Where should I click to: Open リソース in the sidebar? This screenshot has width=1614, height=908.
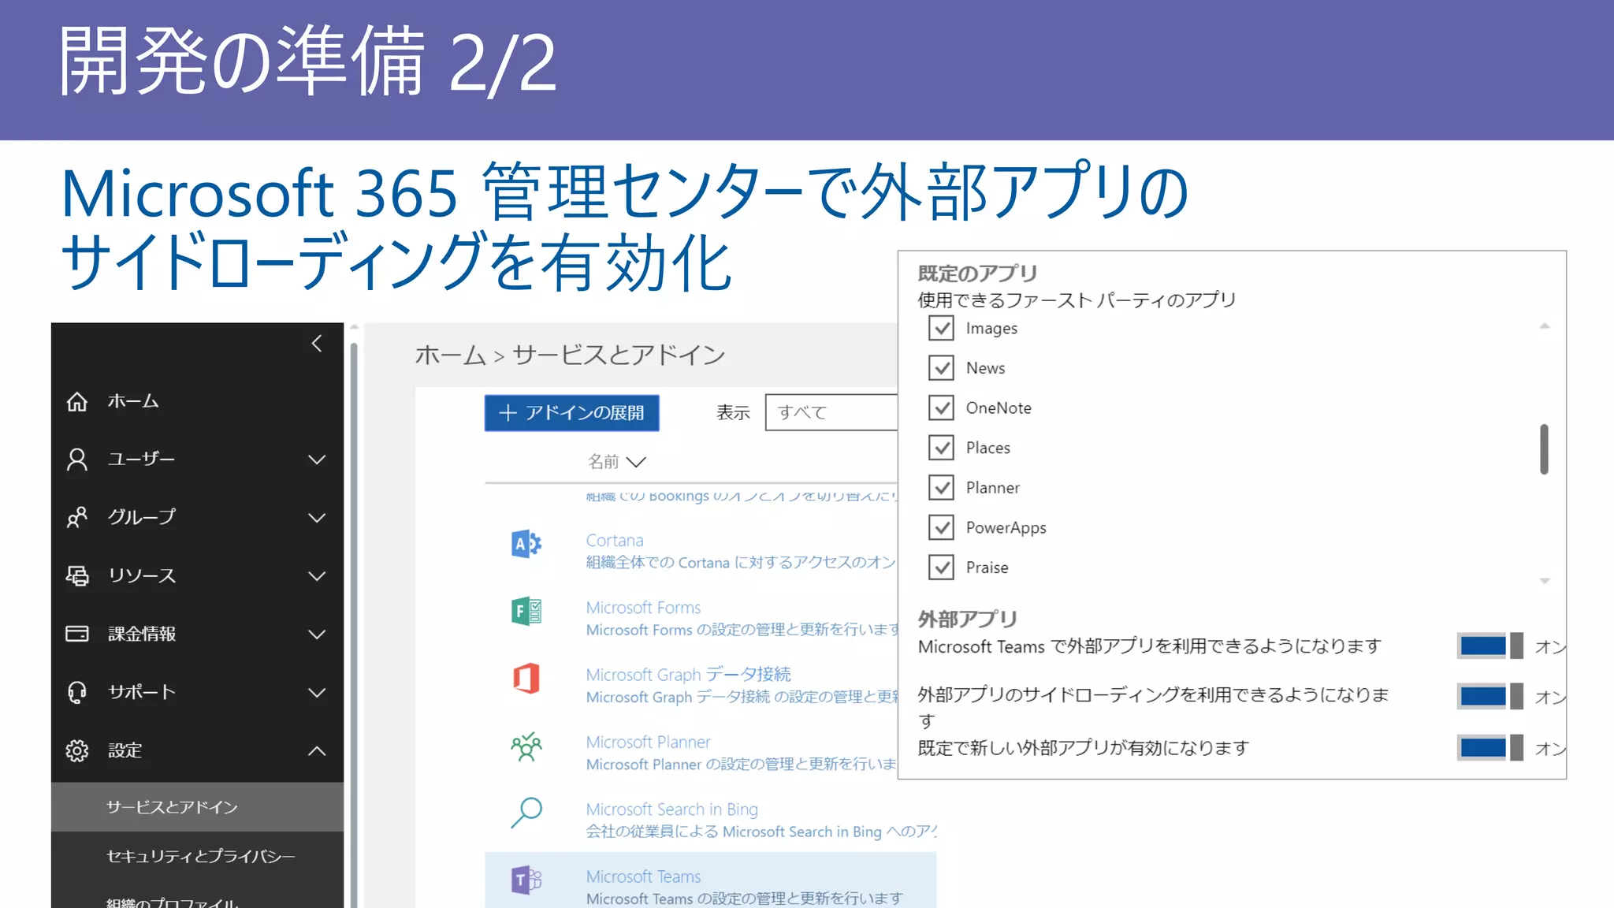click(142, 576)
